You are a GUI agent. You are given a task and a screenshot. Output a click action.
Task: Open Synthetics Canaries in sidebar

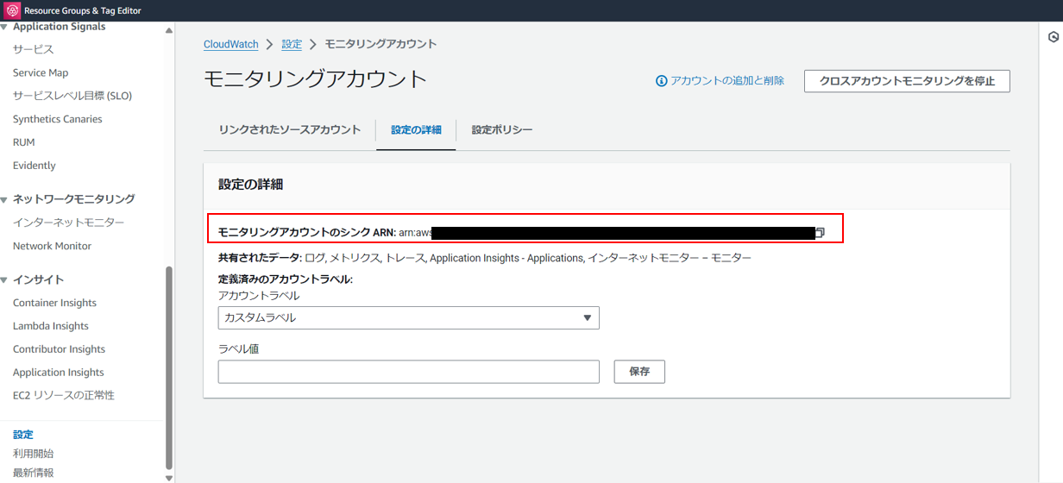pyautogui.click(x=58, y=119)
